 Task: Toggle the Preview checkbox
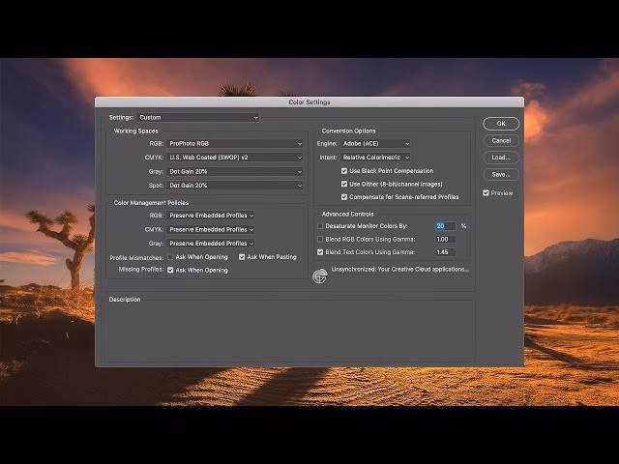[486, 193]
